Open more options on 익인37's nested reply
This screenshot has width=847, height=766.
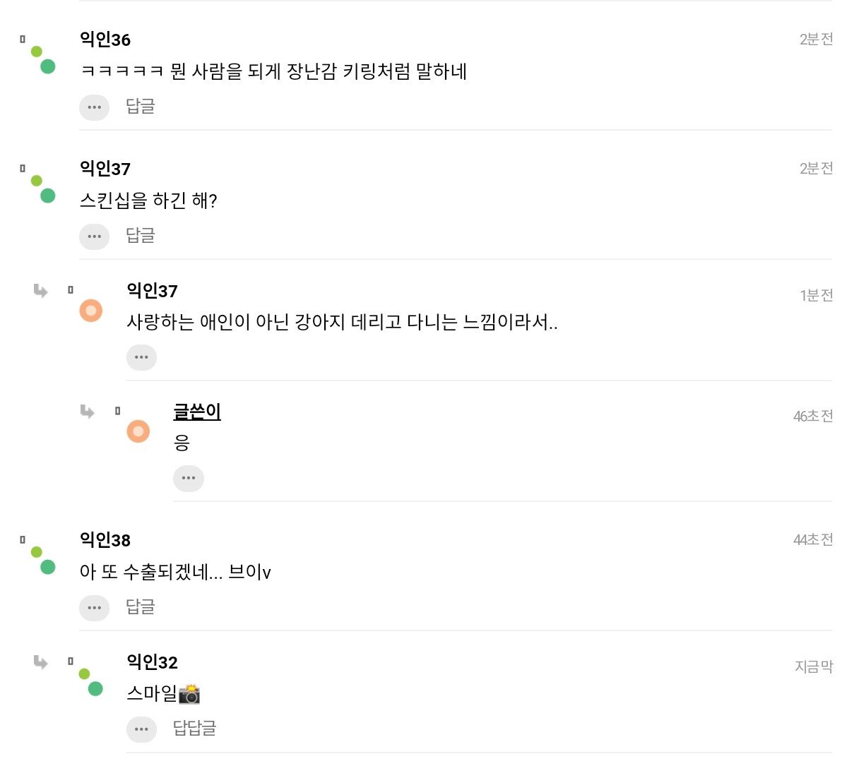point(141,357)
